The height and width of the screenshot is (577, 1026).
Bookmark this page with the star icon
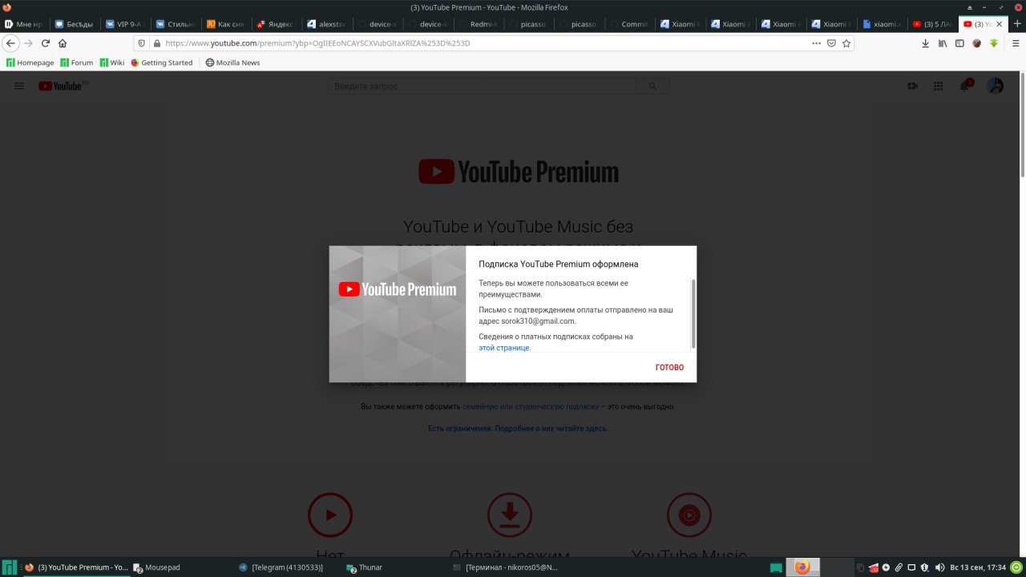846,43
